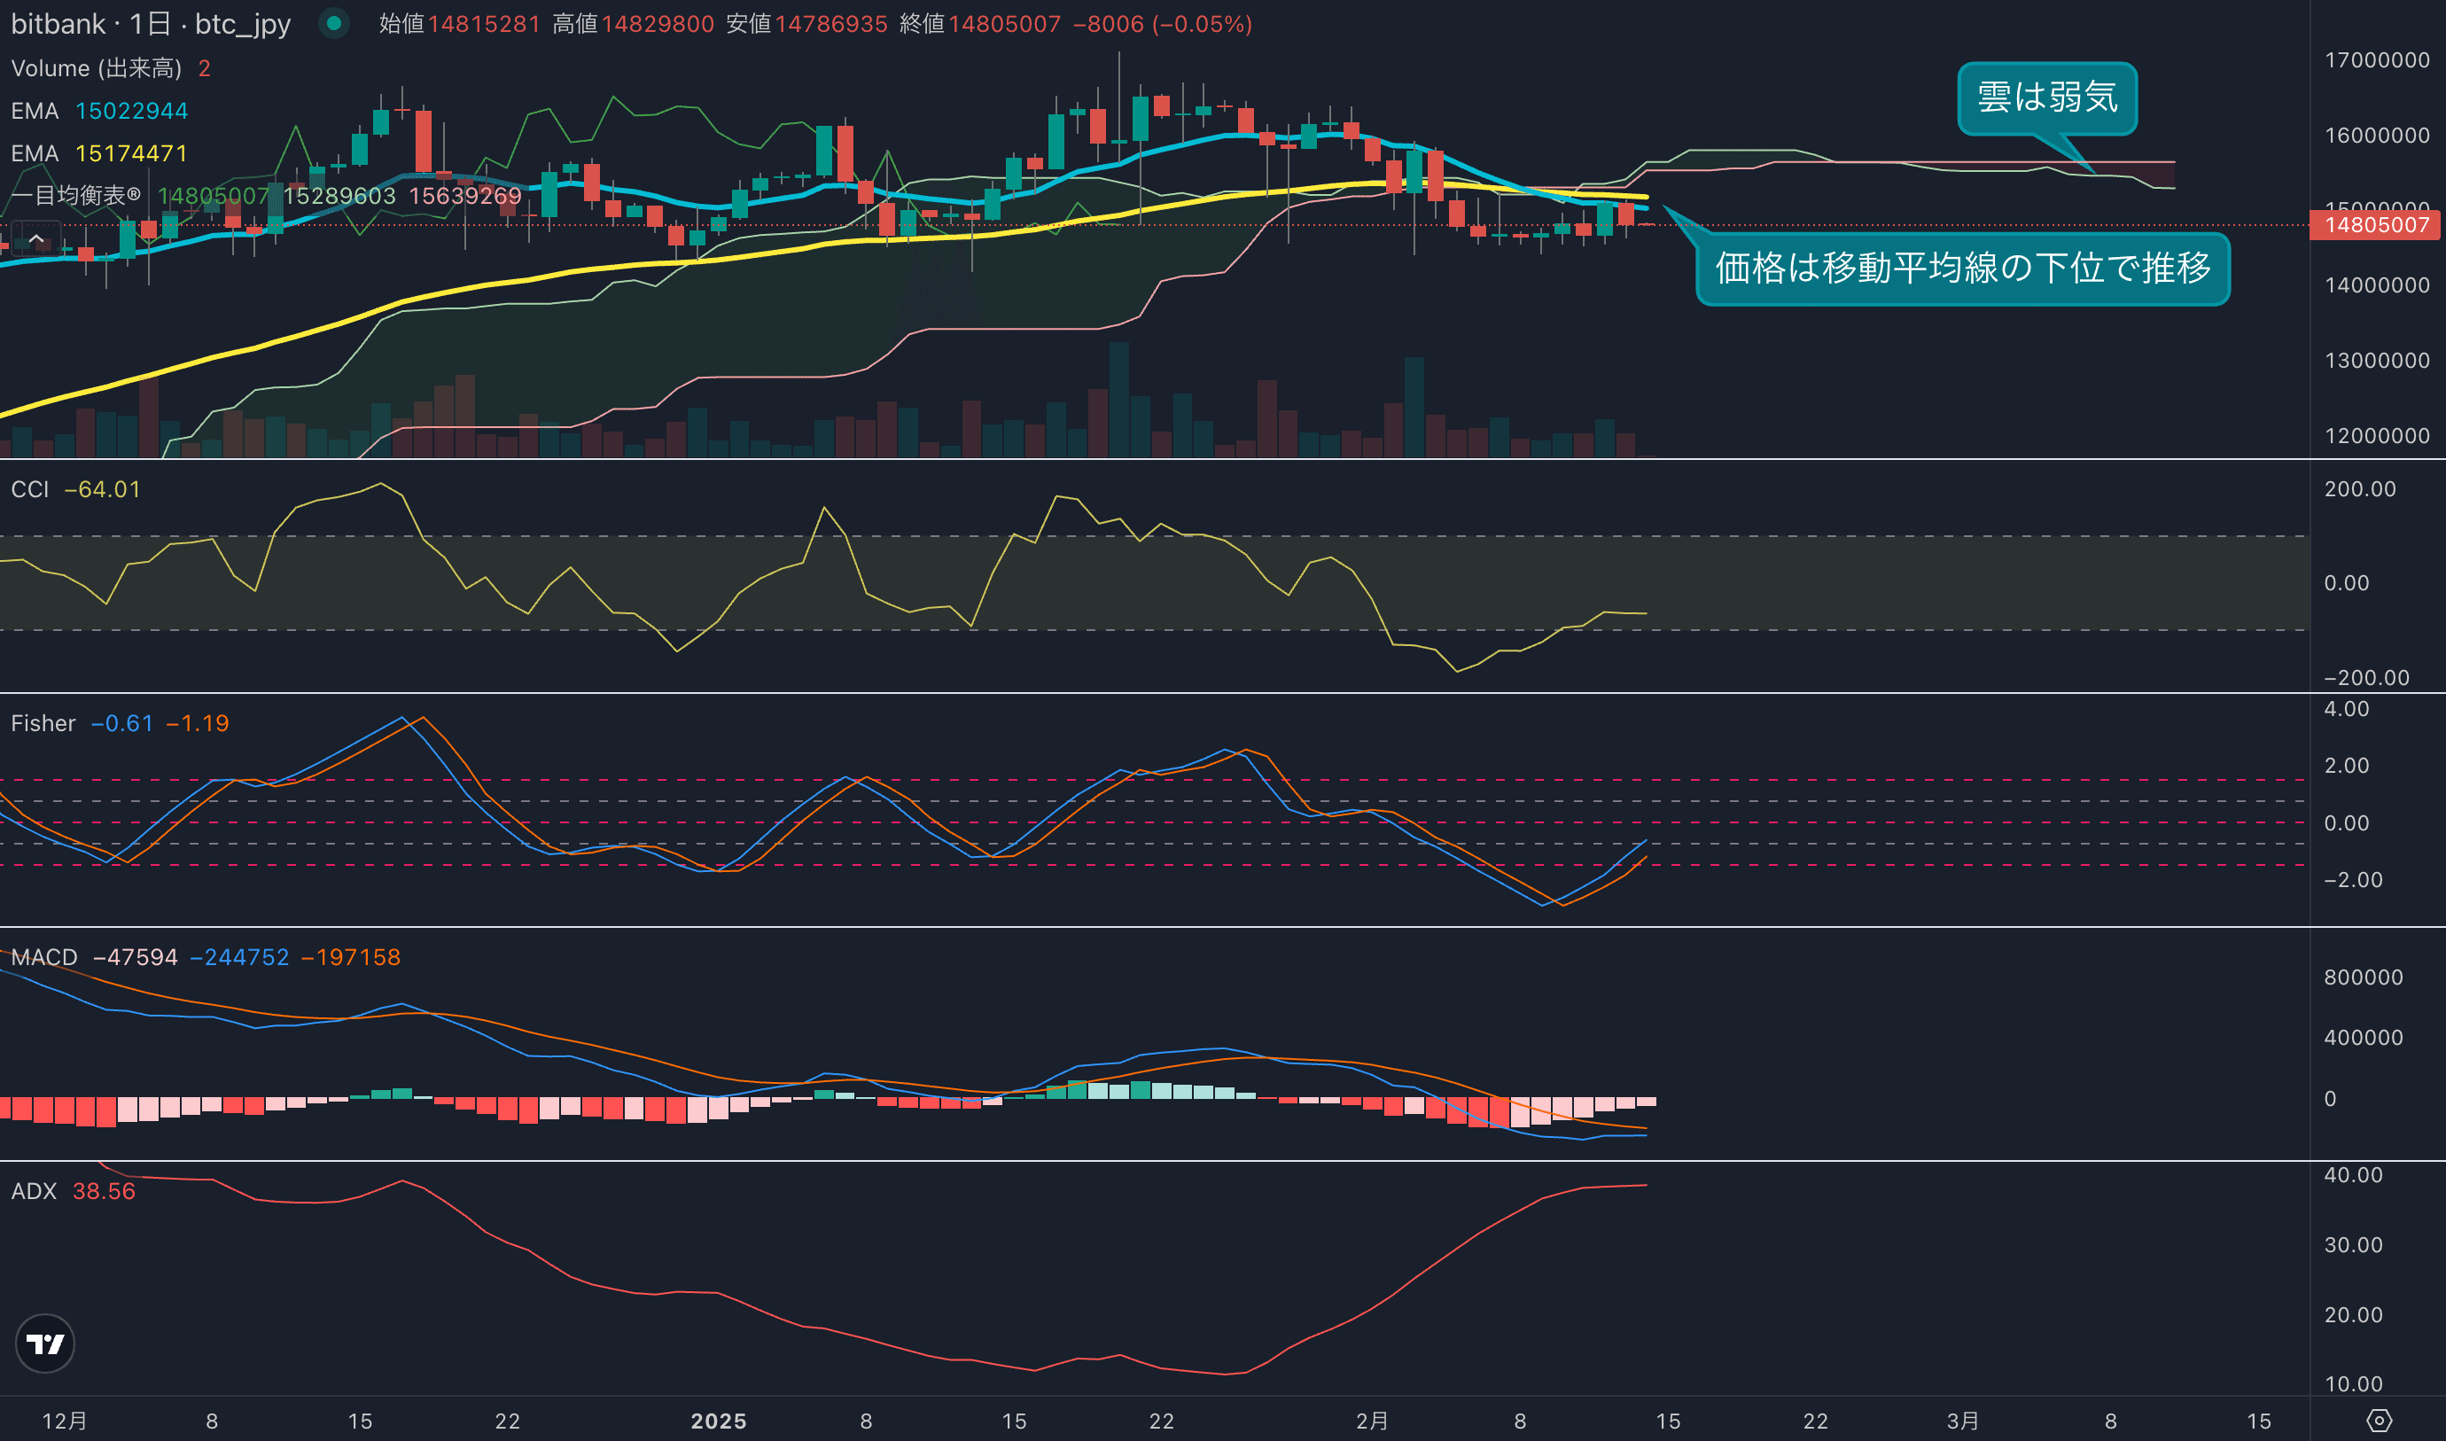
Task: Select the 一目均衡表 Ichimoku legend
Action: [75, 195]
